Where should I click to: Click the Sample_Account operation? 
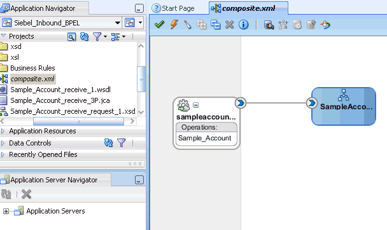pos(205,138)
